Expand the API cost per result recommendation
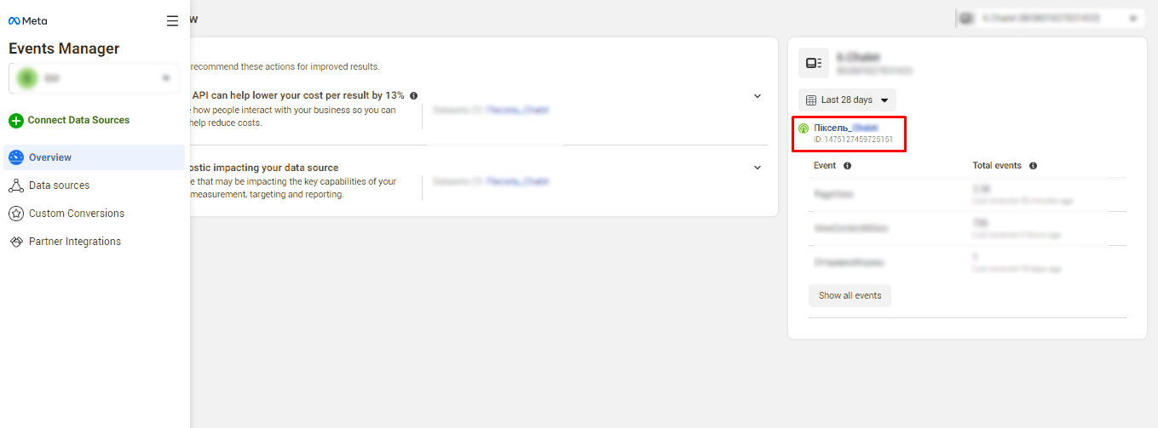The height and width of the screenshot is (428, 1158). 758,96
